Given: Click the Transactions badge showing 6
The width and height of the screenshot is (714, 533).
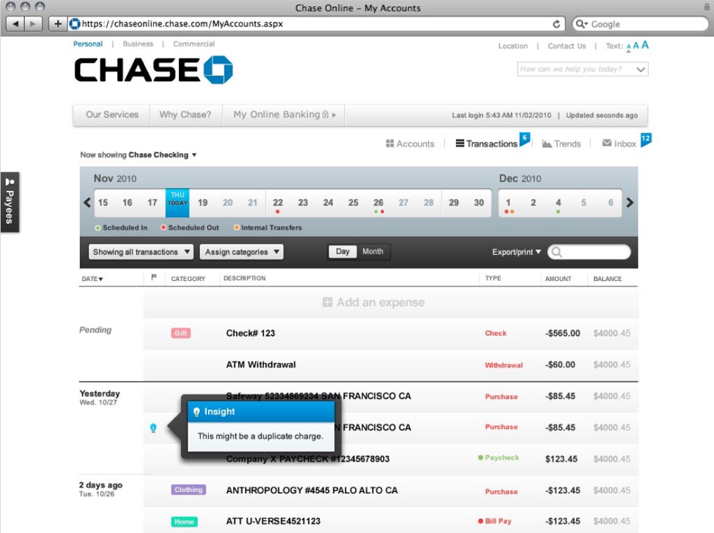Looking at the screenshot, I should coord(525,139).
